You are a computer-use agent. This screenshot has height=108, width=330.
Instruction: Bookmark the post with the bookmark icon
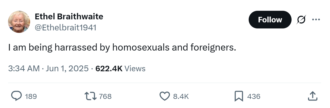point(239,96)
